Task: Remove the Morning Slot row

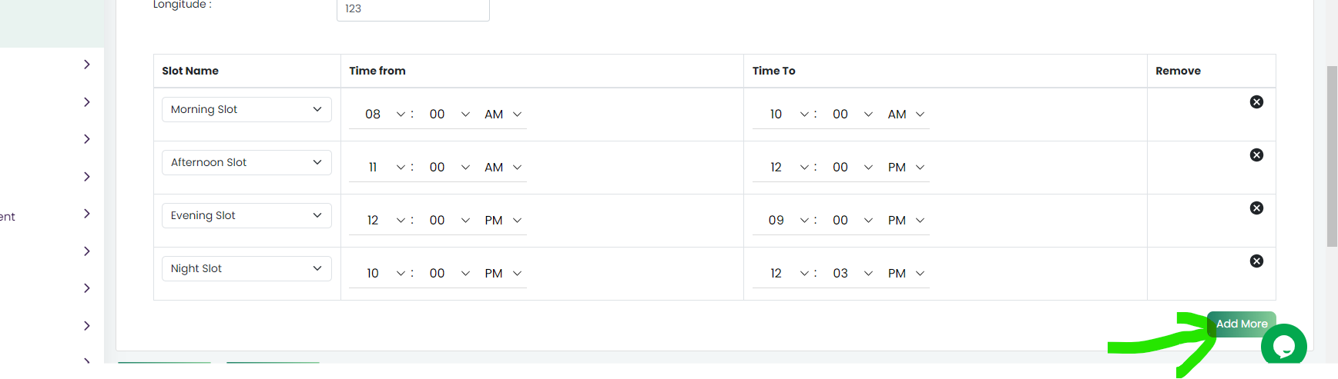Action: point(1256,102)
